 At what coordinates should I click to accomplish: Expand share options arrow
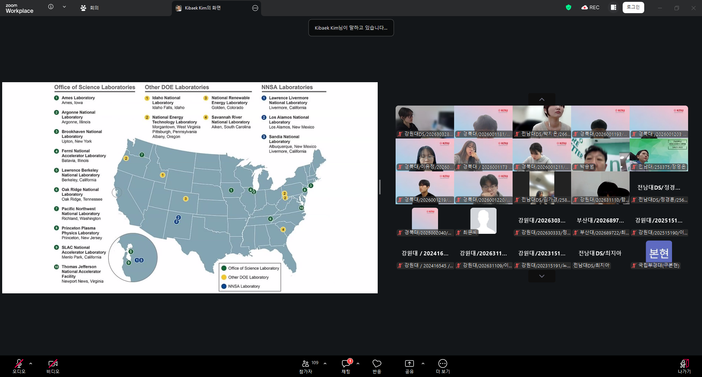click(x=423, y=363)
